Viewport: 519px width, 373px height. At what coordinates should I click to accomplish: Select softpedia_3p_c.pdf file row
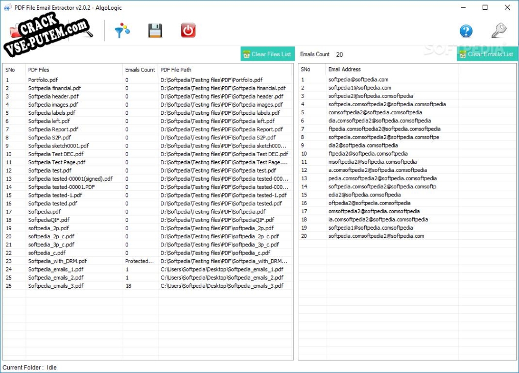(x=148, y=245)
